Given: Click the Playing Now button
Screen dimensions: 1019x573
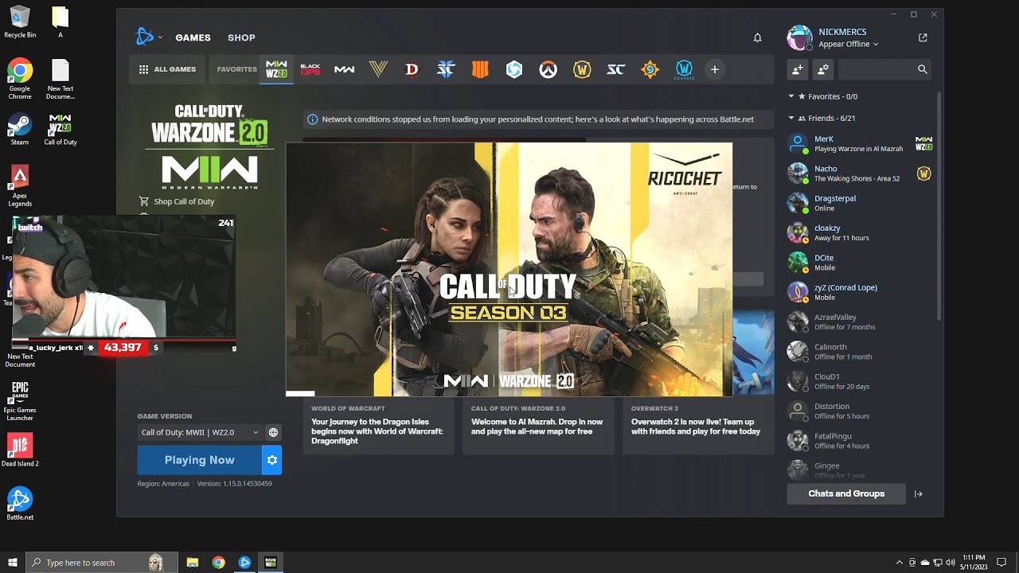Looking at the screenshot, I should pyautogui.click(x=199, y=460).
